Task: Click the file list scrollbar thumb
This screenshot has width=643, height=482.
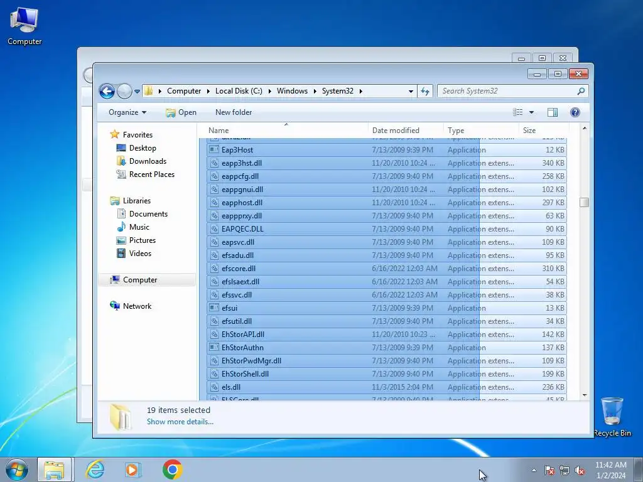Action: pyautogui.click(x=585, y=203)
